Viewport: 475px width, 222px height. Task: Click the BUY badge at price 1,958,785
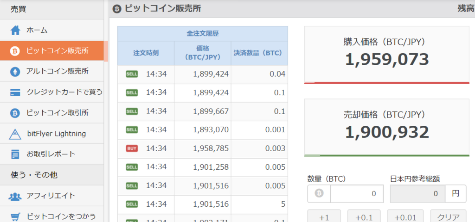pos(132,148)
